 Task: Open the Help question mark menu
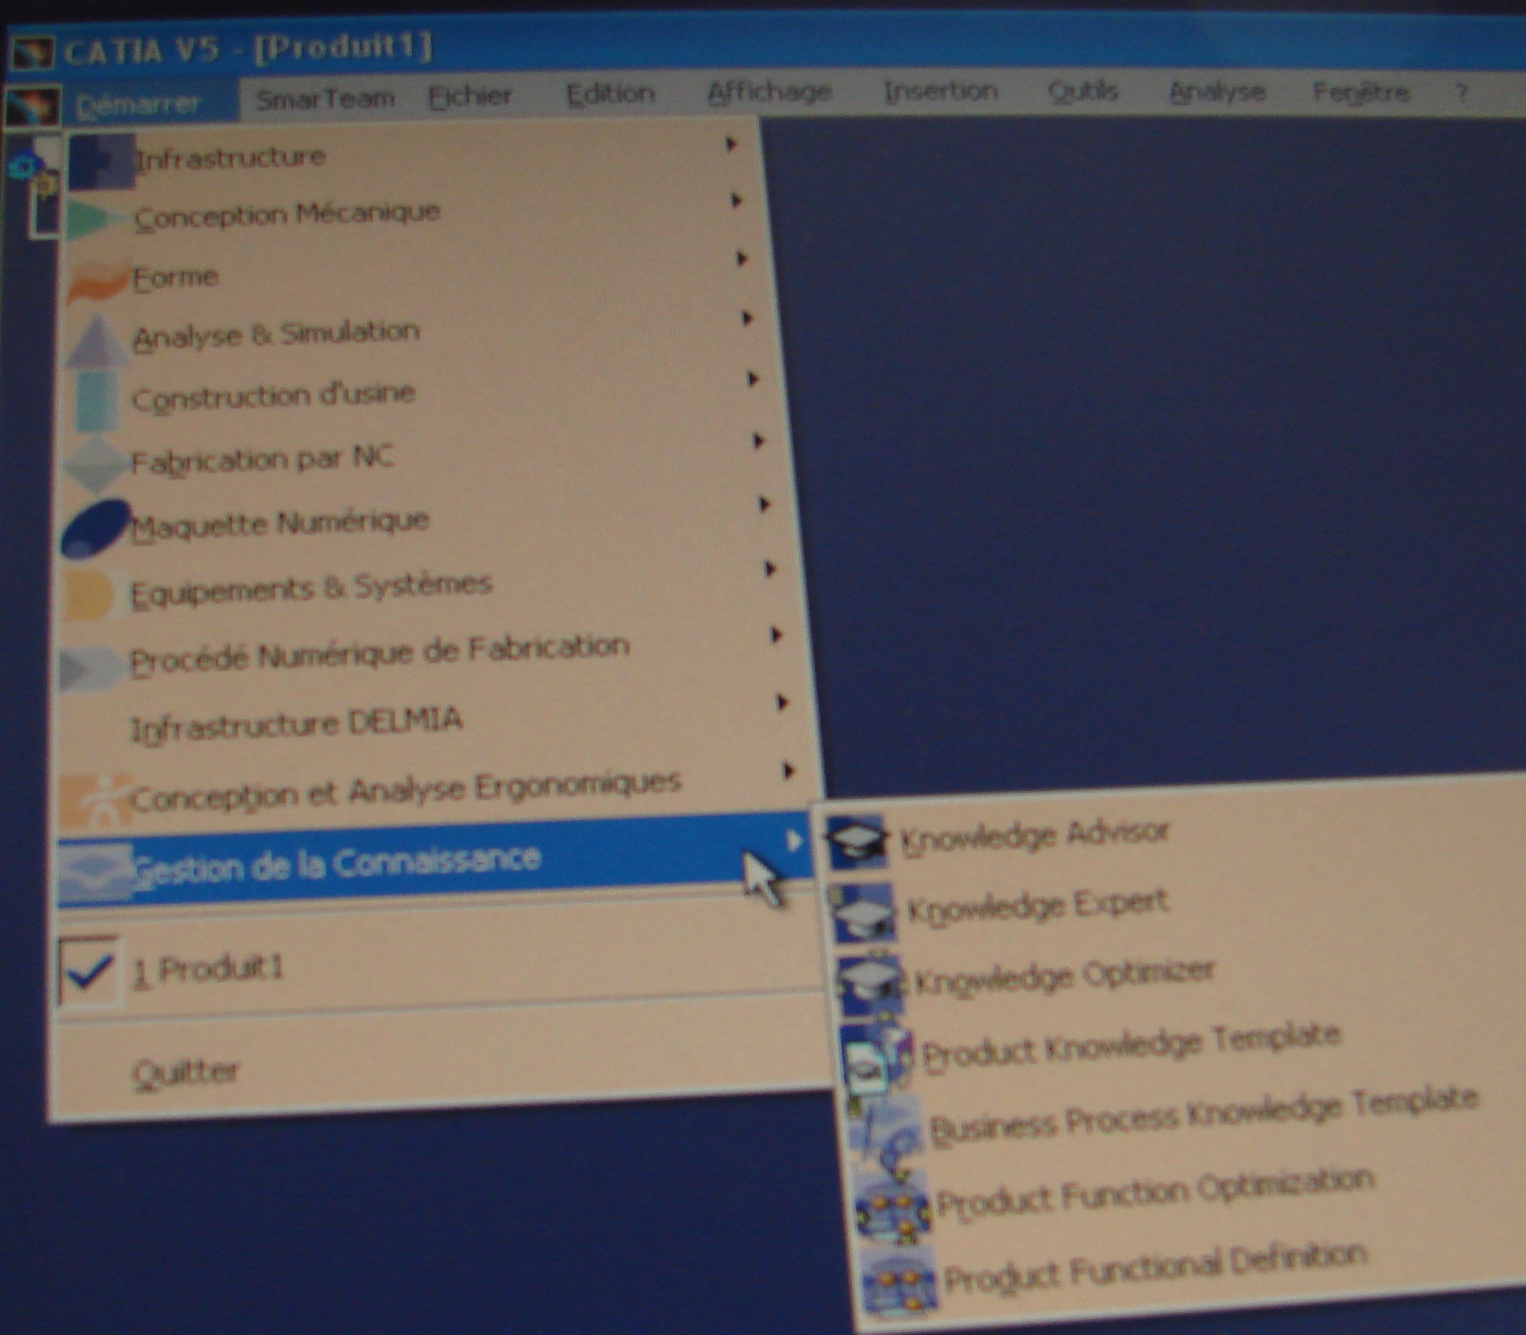click(1461, 92)
